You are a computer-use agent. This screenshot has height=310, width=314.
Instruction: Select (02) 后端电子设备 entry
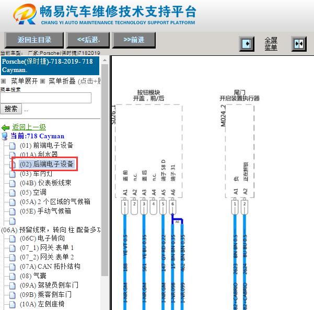[46, 164]
